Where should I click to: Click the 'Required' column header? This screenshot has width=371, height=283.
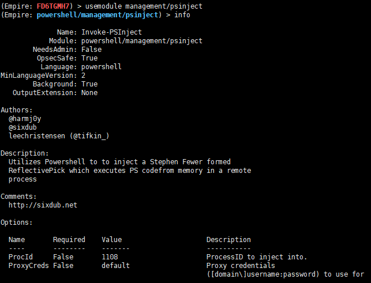[69, 240]
